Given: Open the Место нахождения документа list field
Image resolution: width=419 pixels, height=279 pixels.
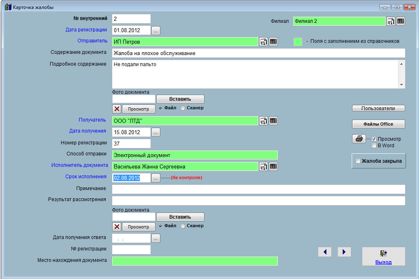Looking at the screenshot, I should 195,261.
